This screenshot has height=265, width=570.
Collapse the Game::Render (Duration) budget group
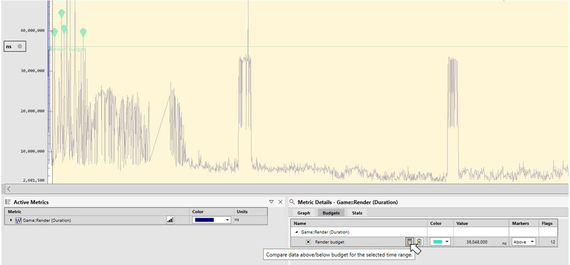[297, 232]
